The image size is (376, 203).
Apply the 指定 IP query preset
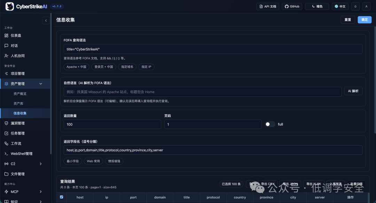pyautogui.click(x=146, y=67)
